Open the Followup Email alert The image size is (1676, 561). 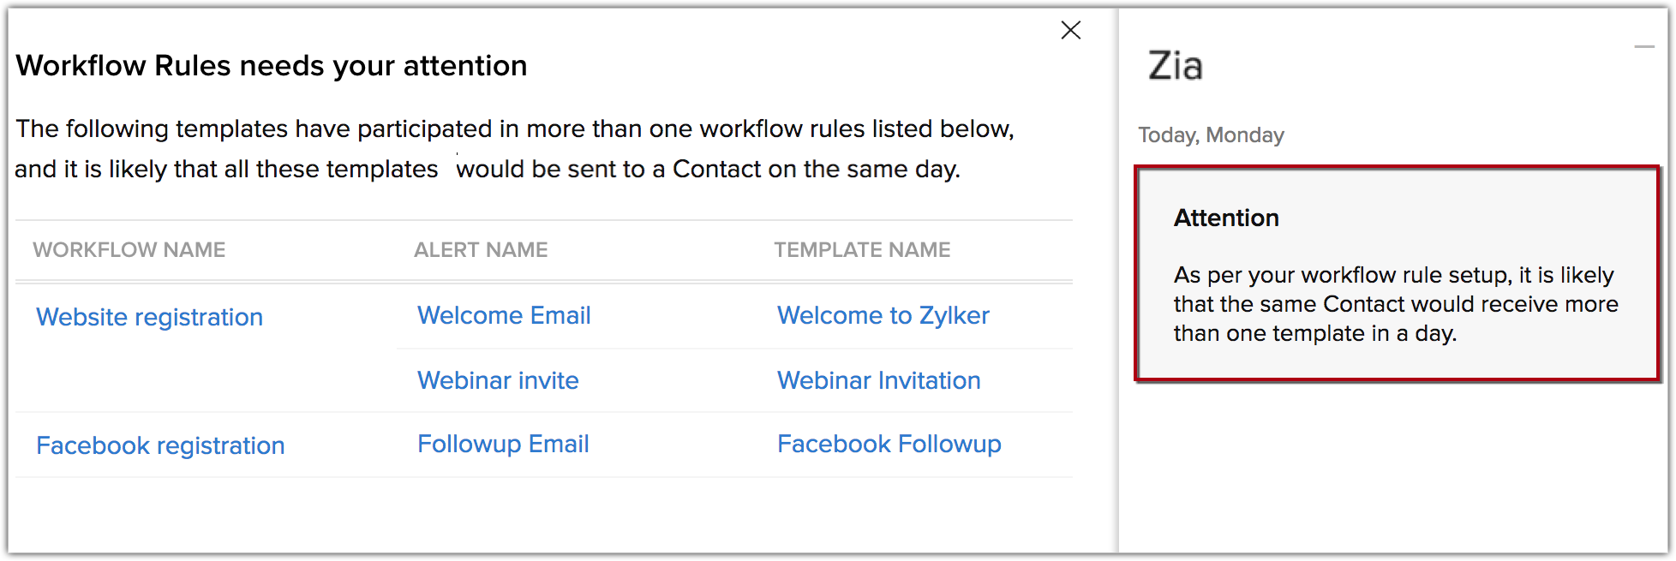pyautogui.click(x=503, y=444)
